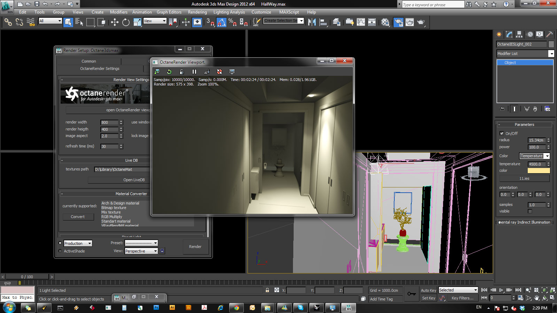Click the 11.ies file button
This screenshot has width=557, height=313.
click(524, 178)
